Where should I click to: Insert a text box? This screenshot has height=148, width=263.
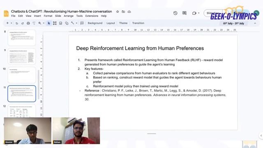point(55,23)
